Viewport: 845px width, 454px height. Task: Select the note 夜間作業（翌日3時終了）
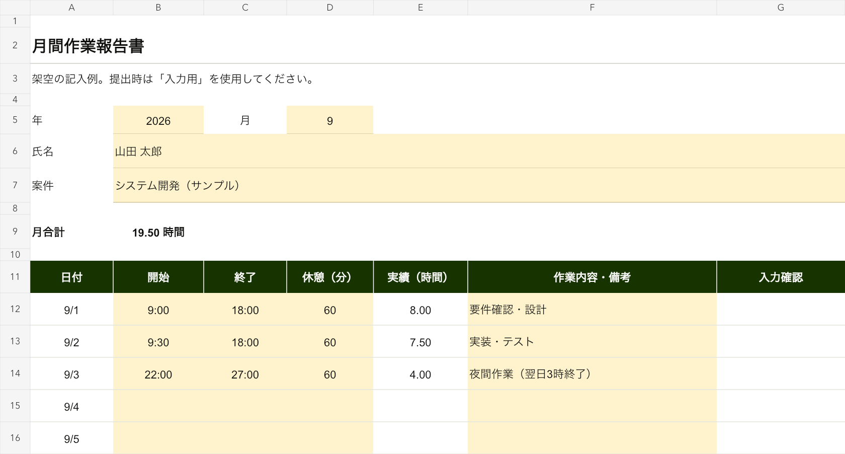pos(592,374)
